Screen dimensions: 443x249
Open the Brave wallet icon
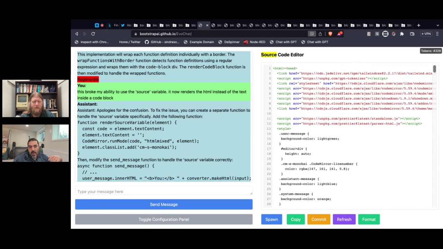click(412, 34)
